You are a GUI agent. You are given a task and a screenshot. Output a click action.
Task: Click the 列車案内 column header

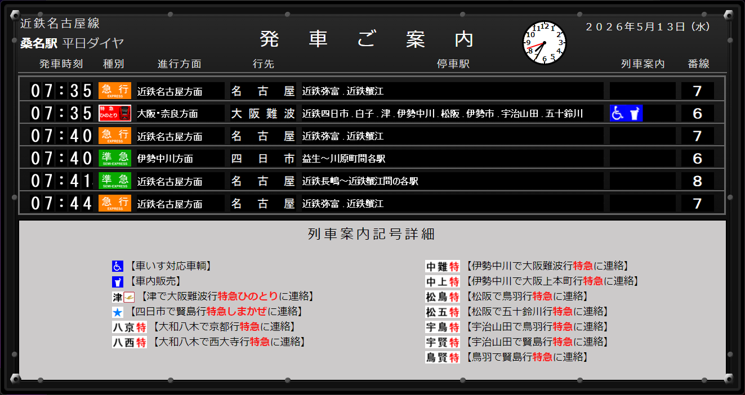(643, 64)
